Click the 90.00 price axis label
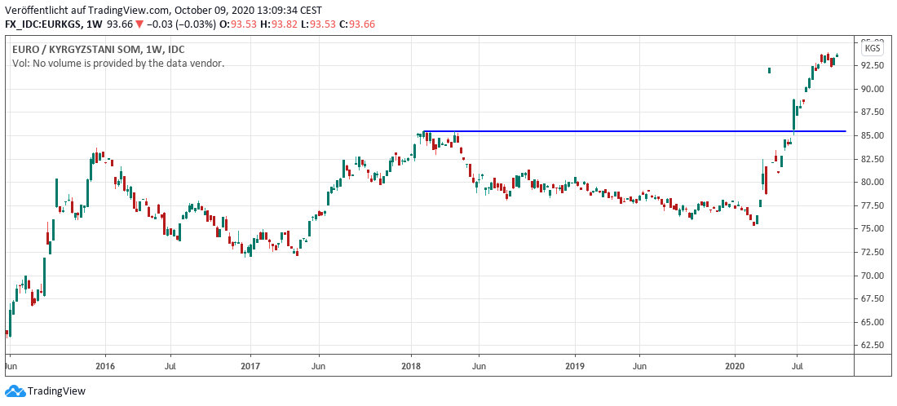This screenshot has height=406, width=897. pyautogui.click(x=872, y=89)
